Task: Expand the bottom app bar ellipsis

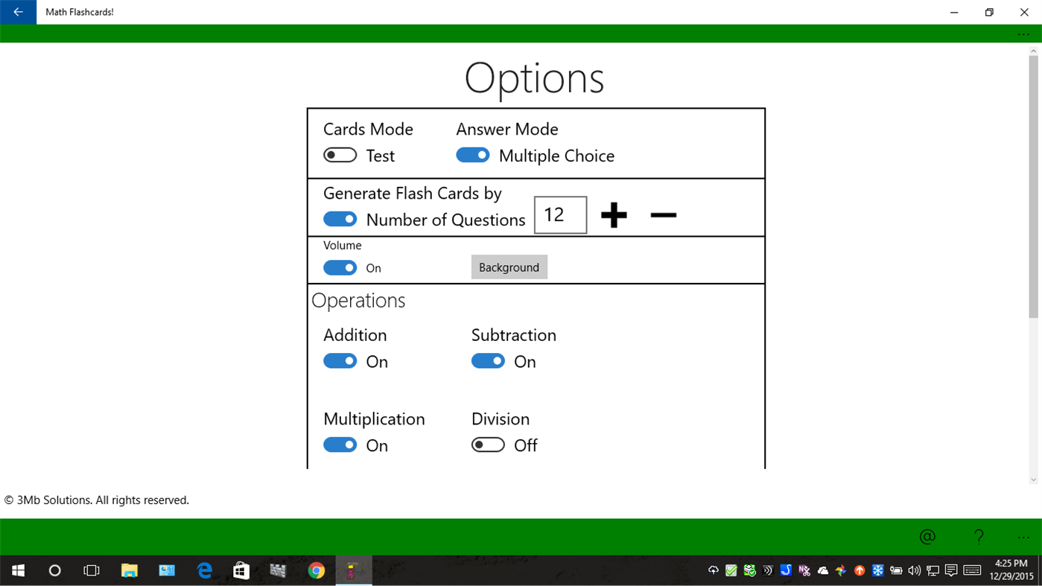Action: 1023,536
